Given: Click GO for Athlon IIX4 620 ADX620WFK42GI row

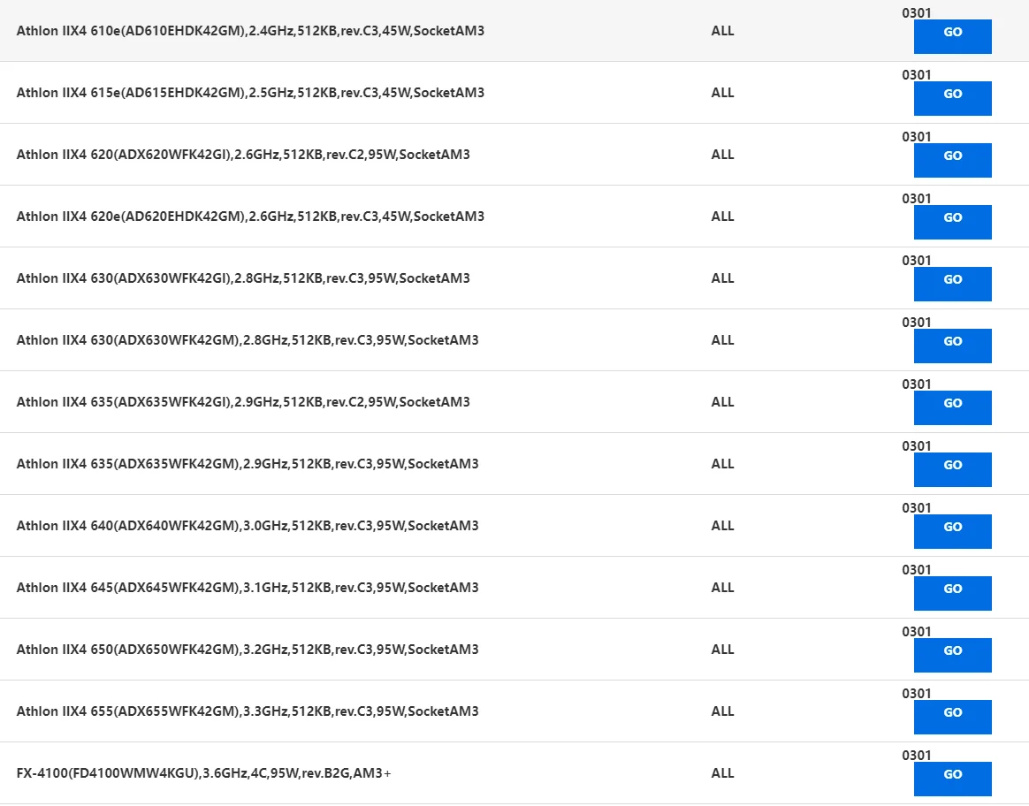Looking at the screenshot, I should click(x=952, y=160).
